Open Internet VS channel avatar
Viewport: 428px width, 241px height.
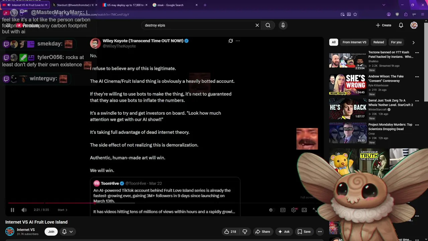coord(10,232)
